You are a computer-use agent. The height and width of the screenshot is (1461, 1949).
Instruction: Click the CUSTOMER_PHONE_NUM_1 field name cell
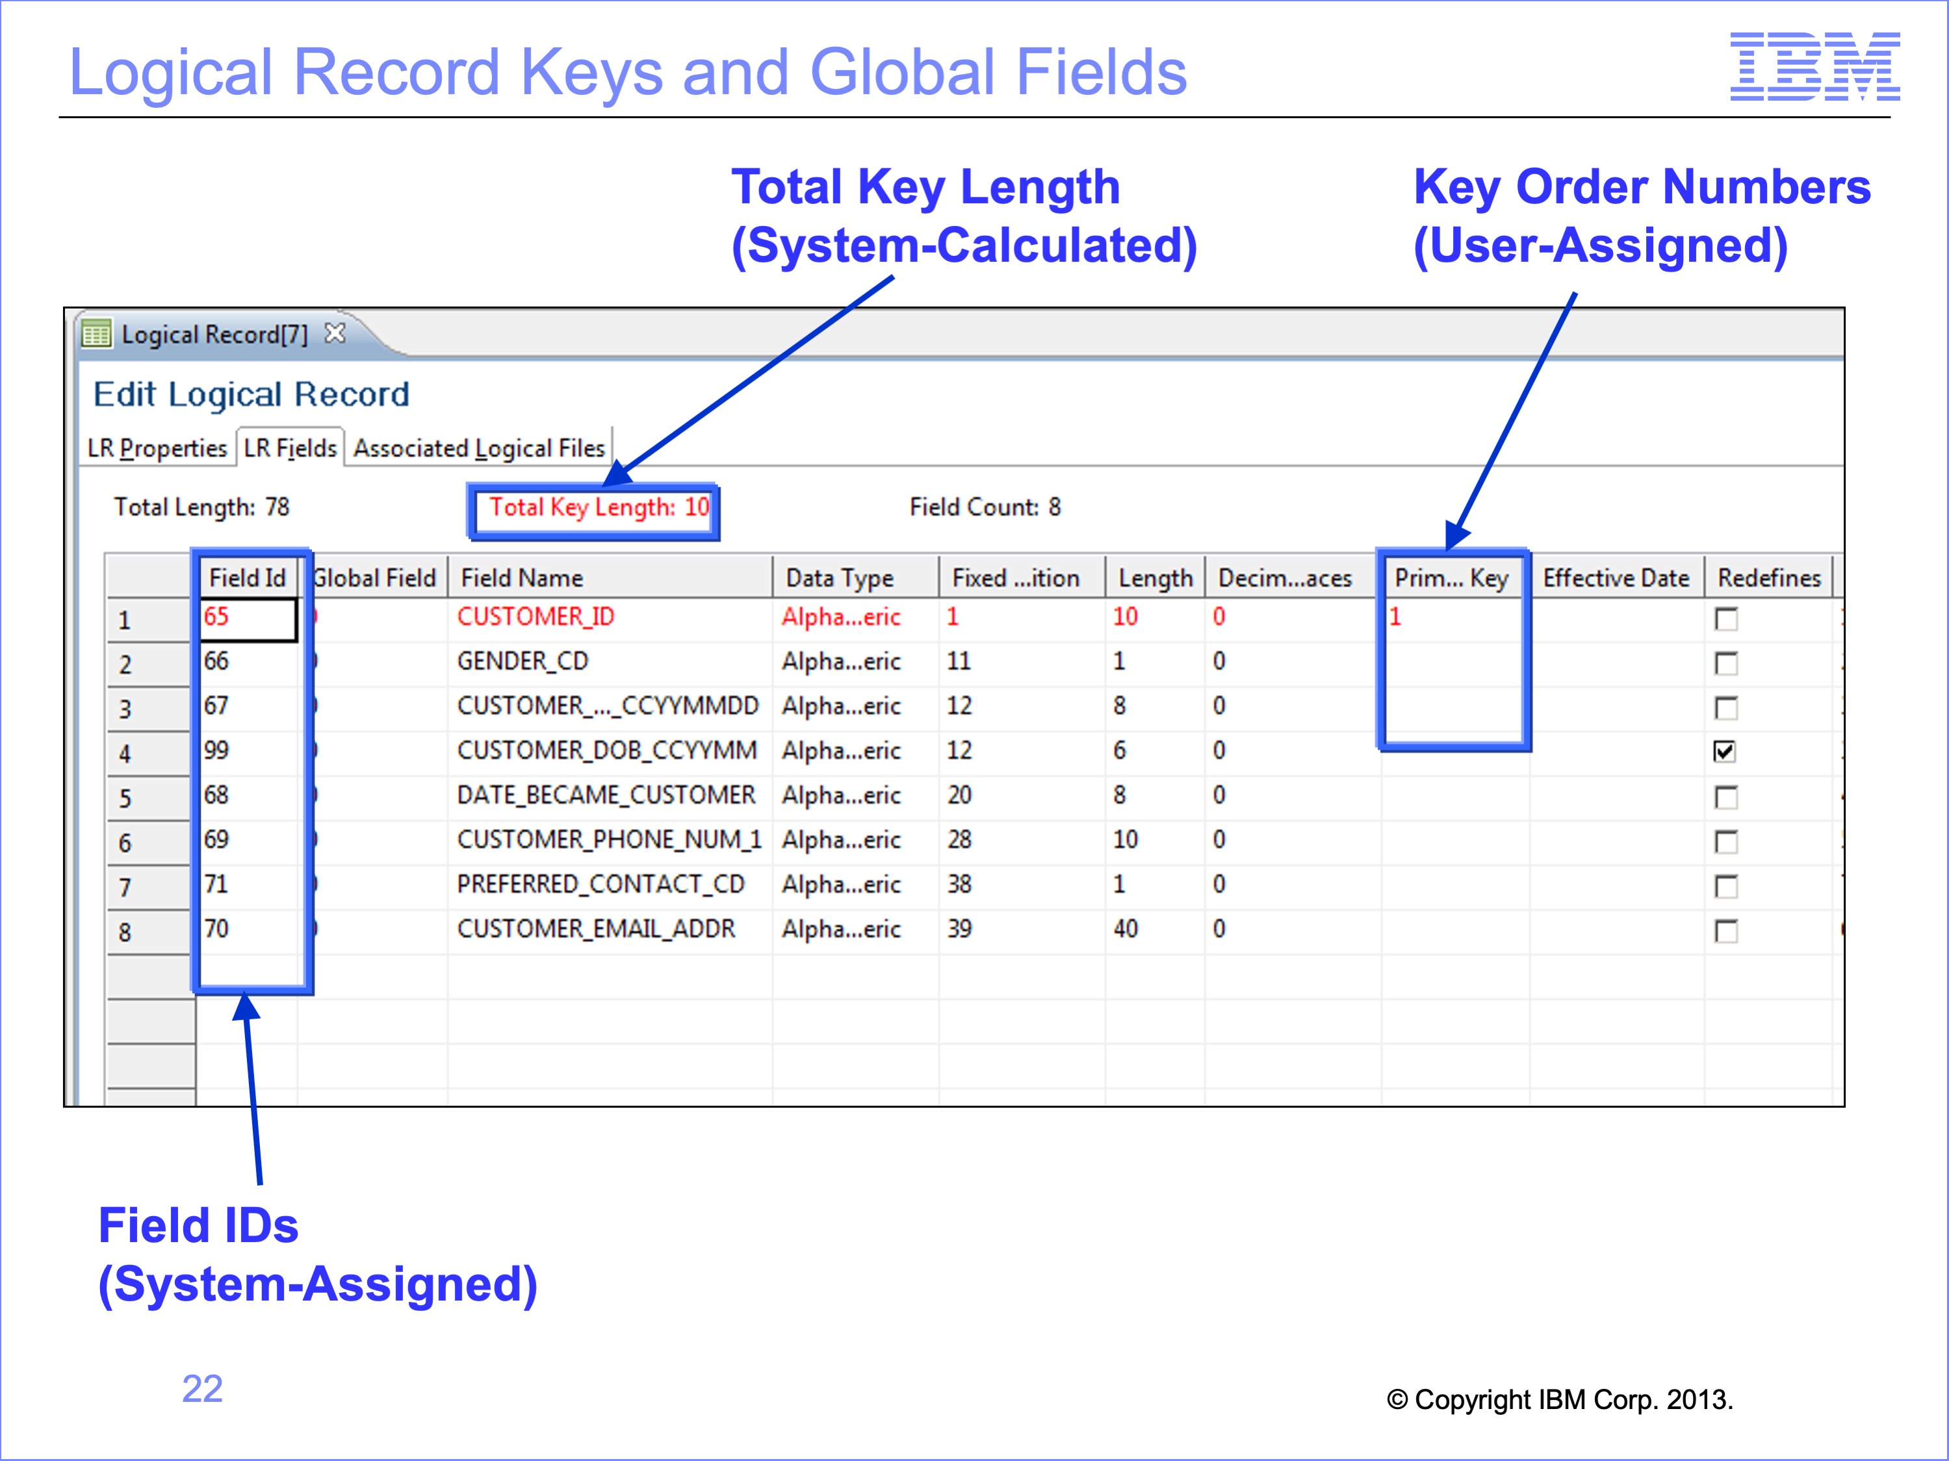tap(608, 839)
